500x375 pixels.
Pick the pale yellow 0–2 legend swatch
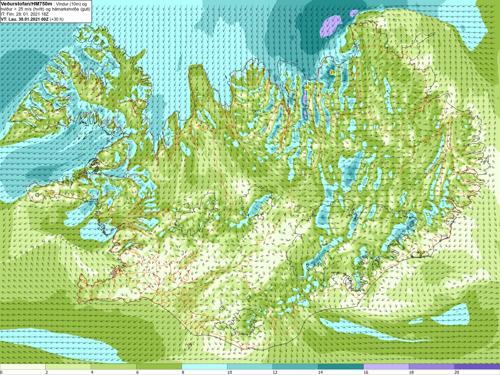coord(23,367)
